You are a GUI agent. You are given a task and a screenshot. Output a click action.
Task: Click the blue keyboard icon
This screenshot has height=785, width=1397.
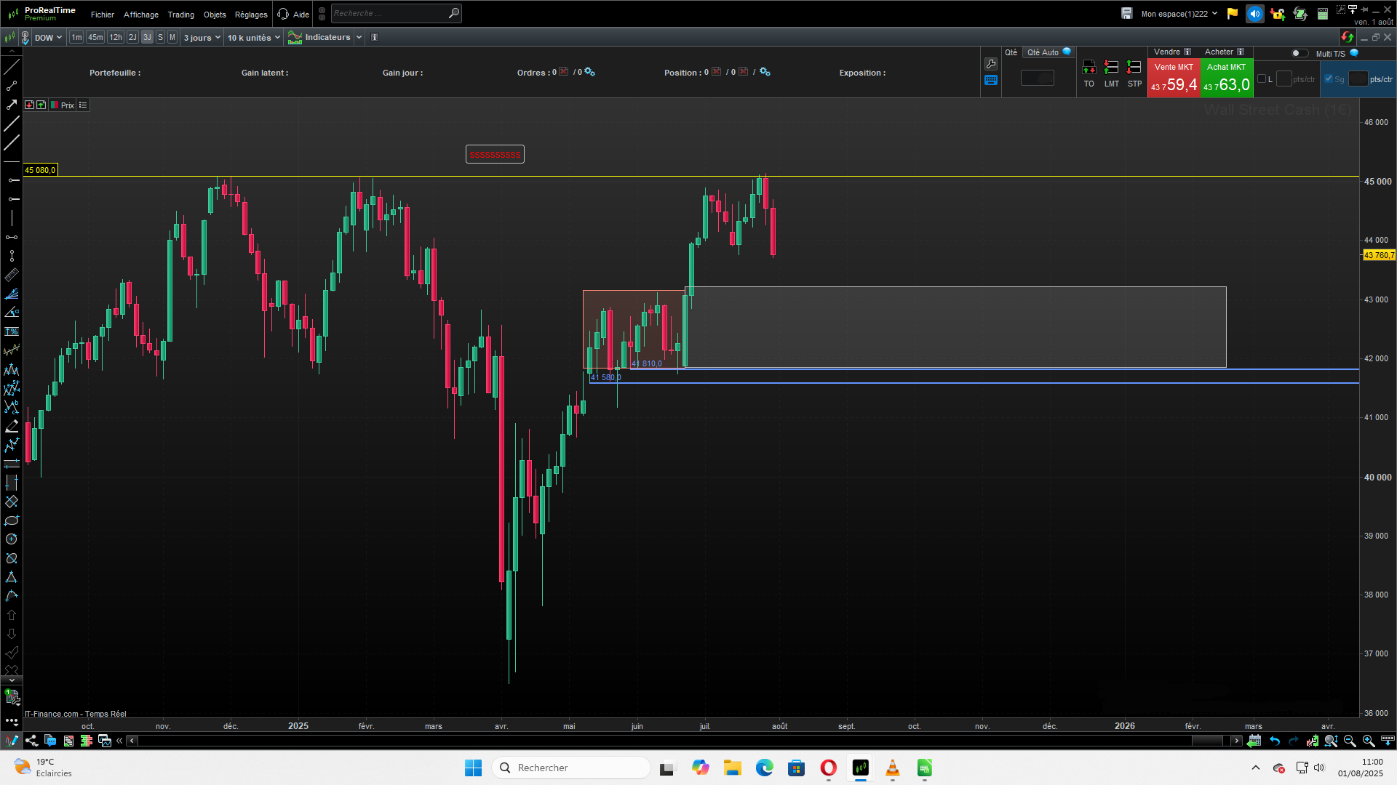tap(991, 81)
